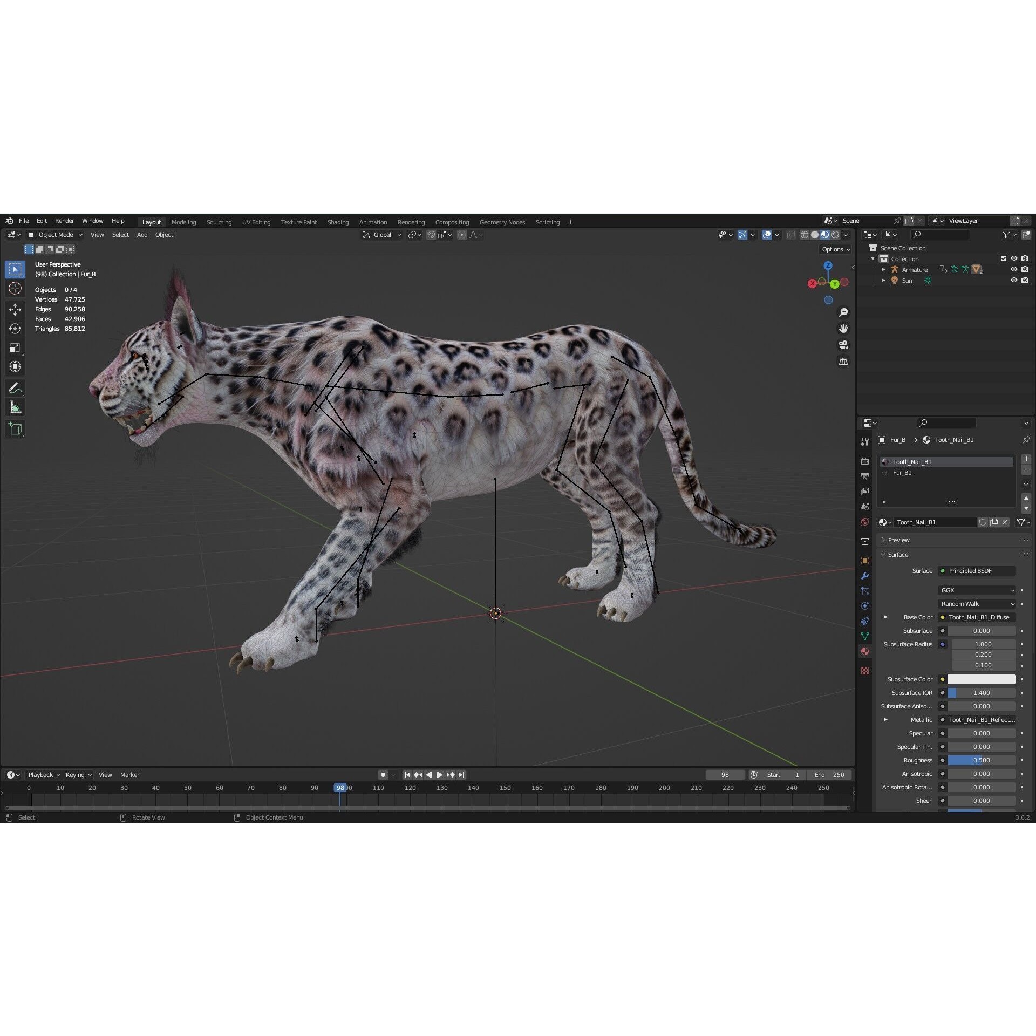Switch to the Texture properties tab
This screenshot has width=1036, height=1036.
click(x=865, y=671)
